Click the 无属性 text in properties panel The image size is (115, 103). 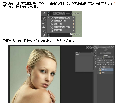click(77, 55)
